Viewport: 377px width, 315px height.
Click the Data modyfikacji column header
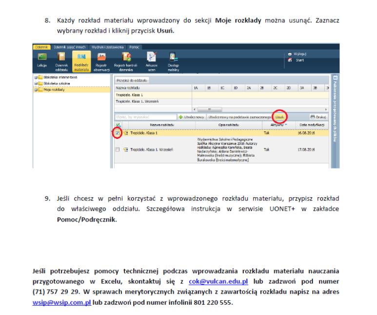(x=312, y=125)
